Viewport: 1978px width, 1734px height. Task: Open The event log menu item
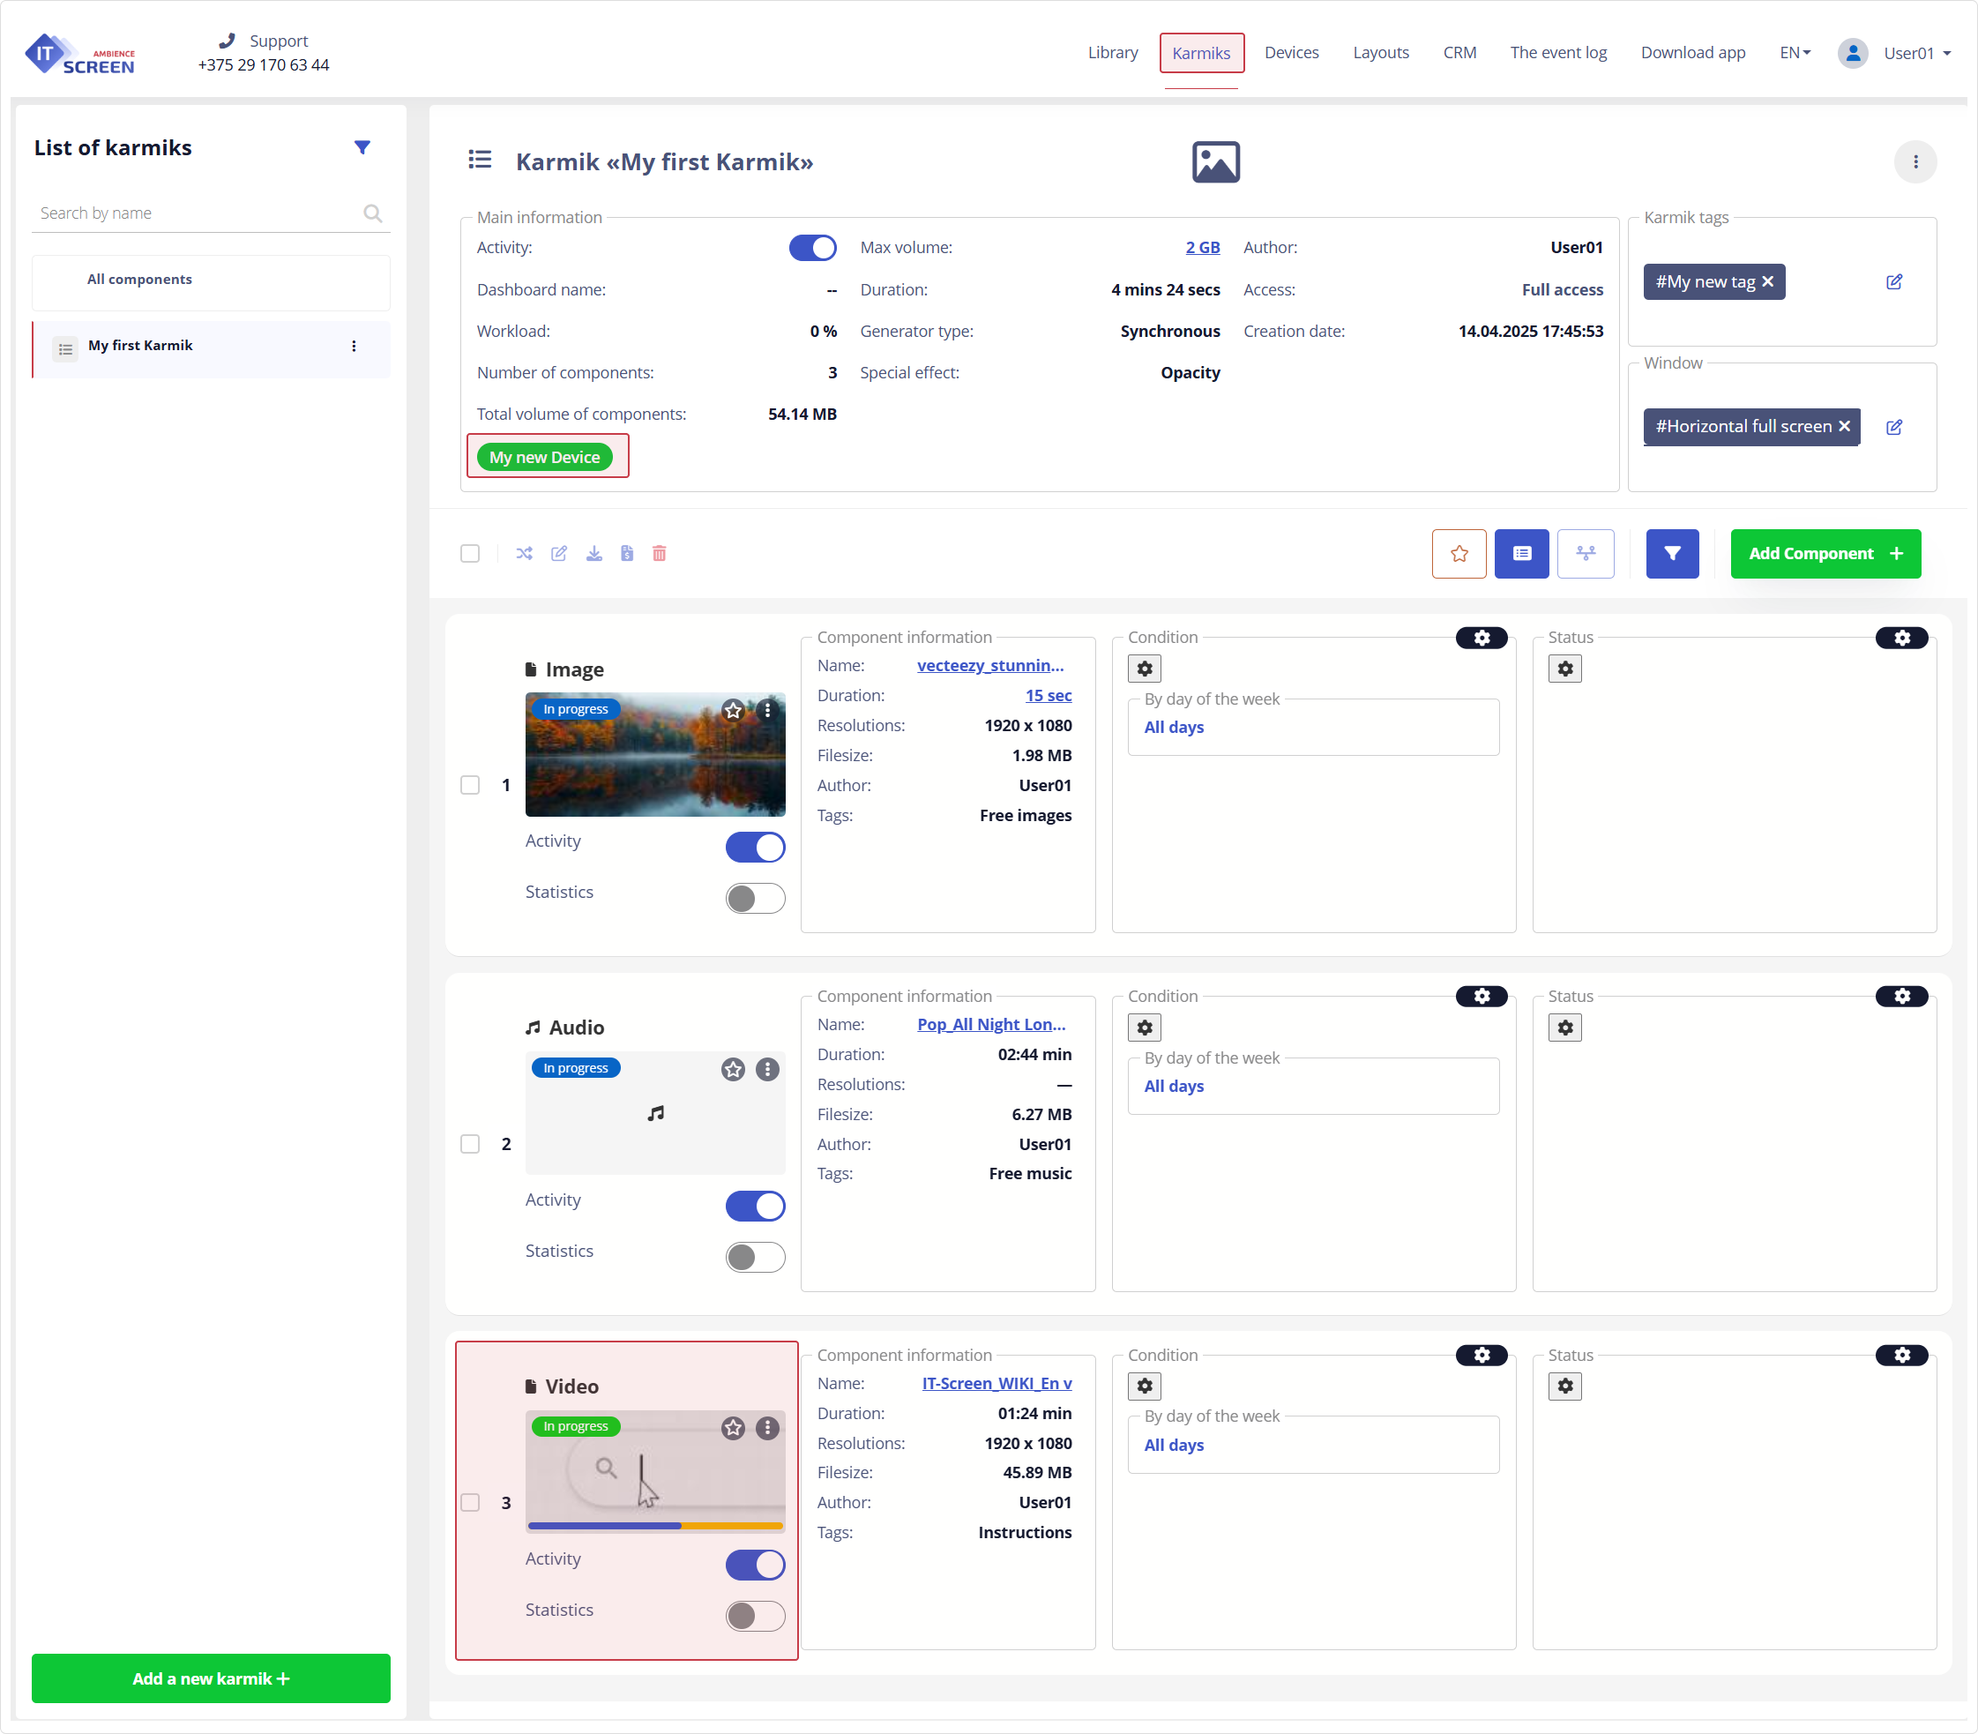click(x=1557, y=53)
